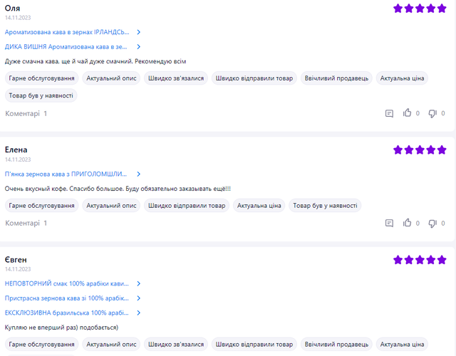Dislike Оля's review with thumbs down
This screenshot has height=356, width=456.
pos(432,113)
